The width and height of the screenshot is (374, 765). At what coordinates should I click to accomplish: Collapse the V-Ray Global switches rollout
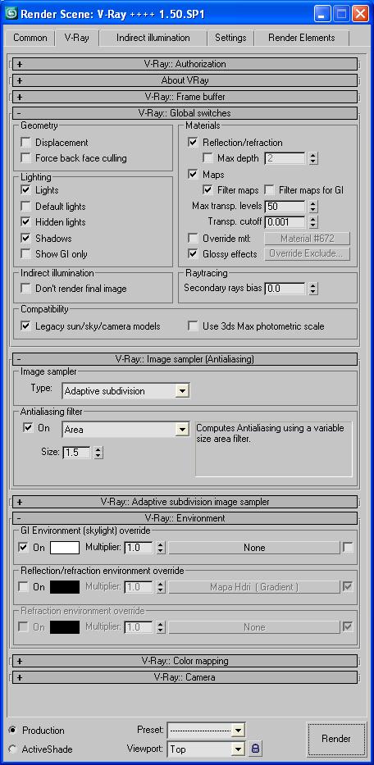[x=185, y=113]
